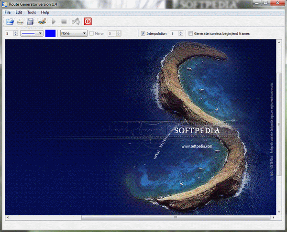Open the Edit menu
Viewport: 287px width, 232px height.
coord(19,12)
